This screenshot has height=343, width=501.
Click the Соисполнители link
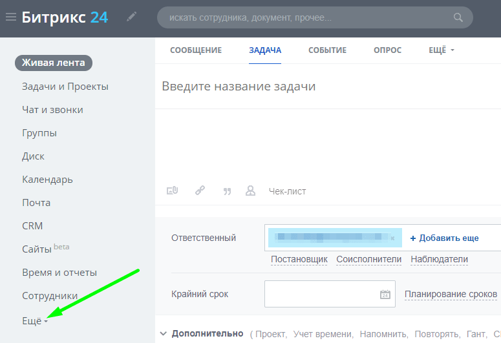coord(368,259)
